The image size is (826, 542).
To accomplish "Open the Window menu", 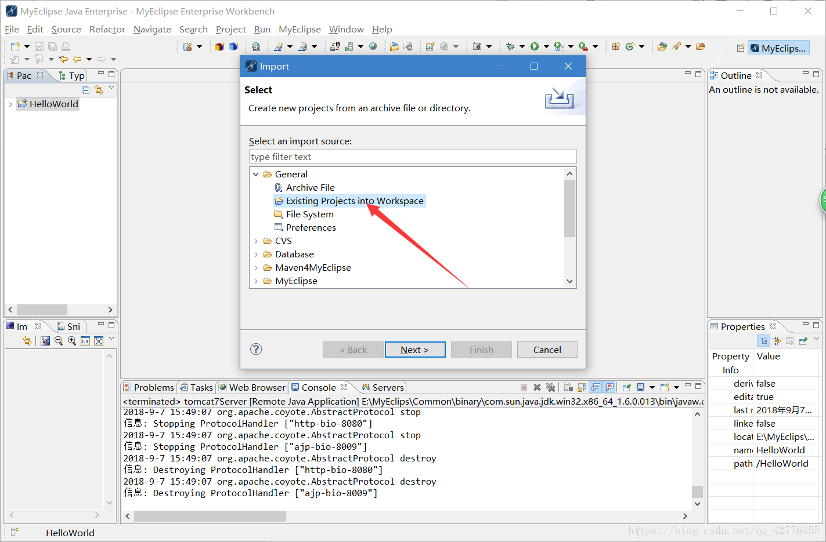I will [x=347, y=29].
